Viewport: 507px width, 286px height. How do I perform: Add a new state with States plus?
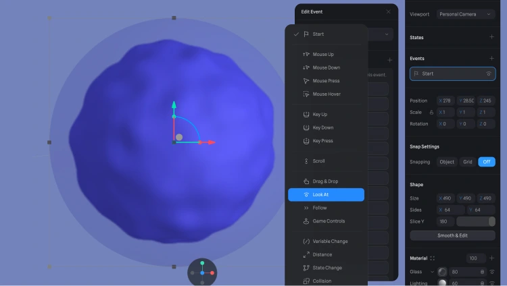491,37
